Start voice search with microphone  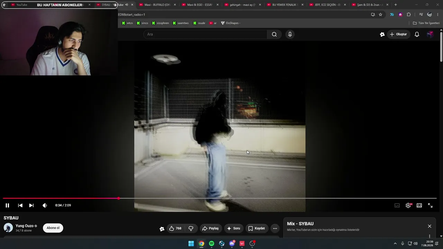pyautogui.click(x=290, y=34)
